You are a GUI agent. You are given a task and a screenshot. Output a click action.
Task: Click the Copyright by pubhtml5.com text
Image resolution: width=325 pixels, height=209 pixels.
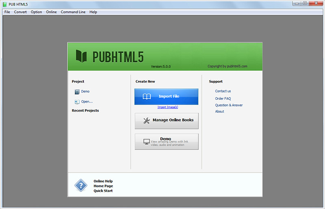point(227,66)
